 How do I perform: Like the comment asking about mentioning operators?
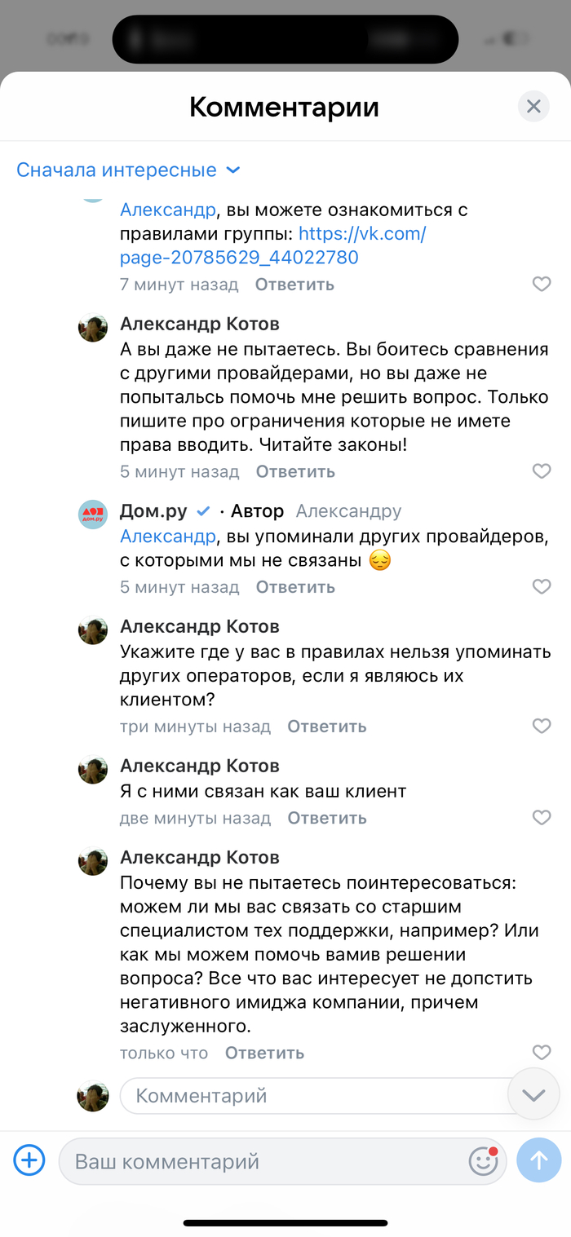click(x=542, y=726)
